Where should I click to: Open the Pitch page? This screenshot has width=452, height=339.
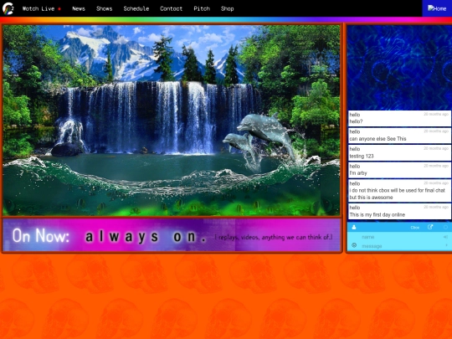tap(202, 8)
